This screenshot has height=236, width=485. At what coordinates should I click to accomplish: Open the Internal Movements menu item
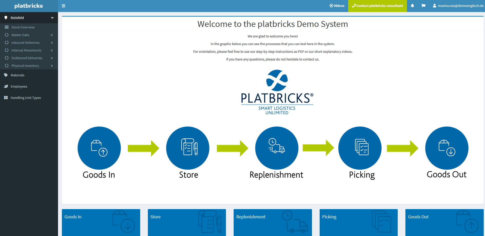[26, 50]
